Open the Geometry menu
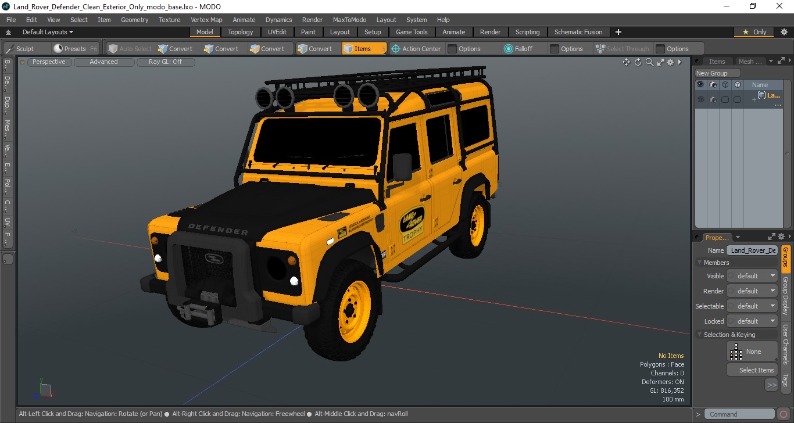Viewport: 794px width, 423px height. 135,20
